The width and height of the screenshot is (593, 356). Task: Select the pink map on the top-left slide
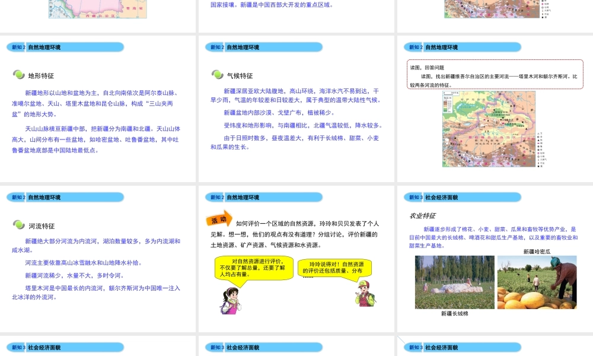click(98, 9)
